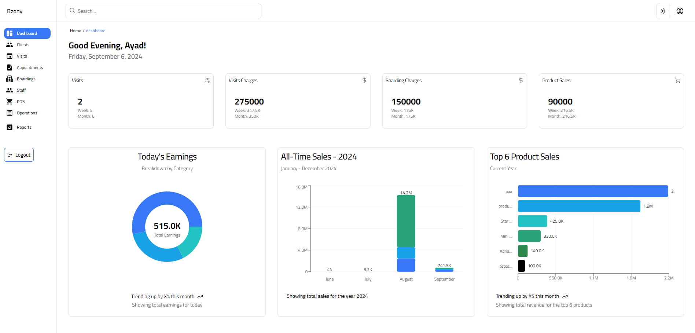695x333 pixels.
Task: Open Appointments from the sidebar
Action: [x=29, y=67]
